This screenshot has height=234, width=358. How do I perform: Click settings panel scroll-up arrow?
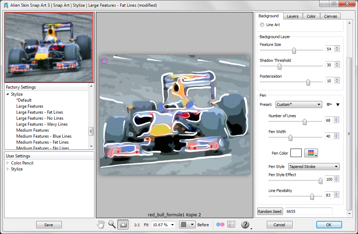349,23
